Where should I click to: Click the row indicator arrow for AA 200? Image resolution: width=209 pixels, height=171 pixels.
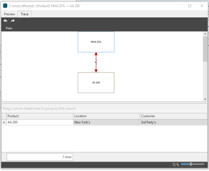coord(4,122)
